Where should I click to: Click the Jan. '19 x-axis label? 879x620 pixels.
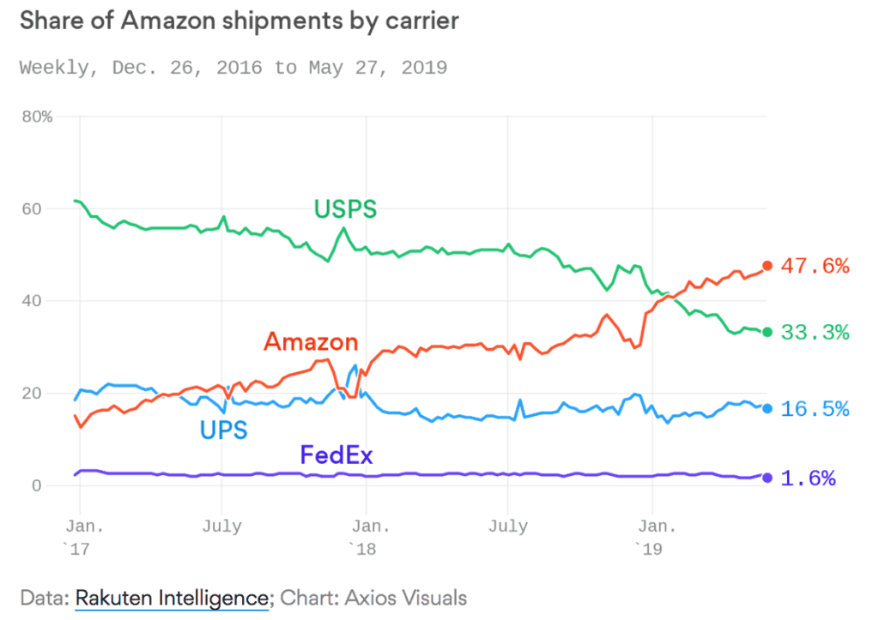[651, 535]
